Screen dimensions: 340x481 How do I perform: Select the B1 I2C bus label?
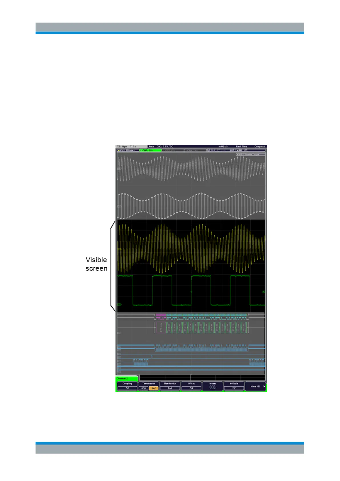251,150
